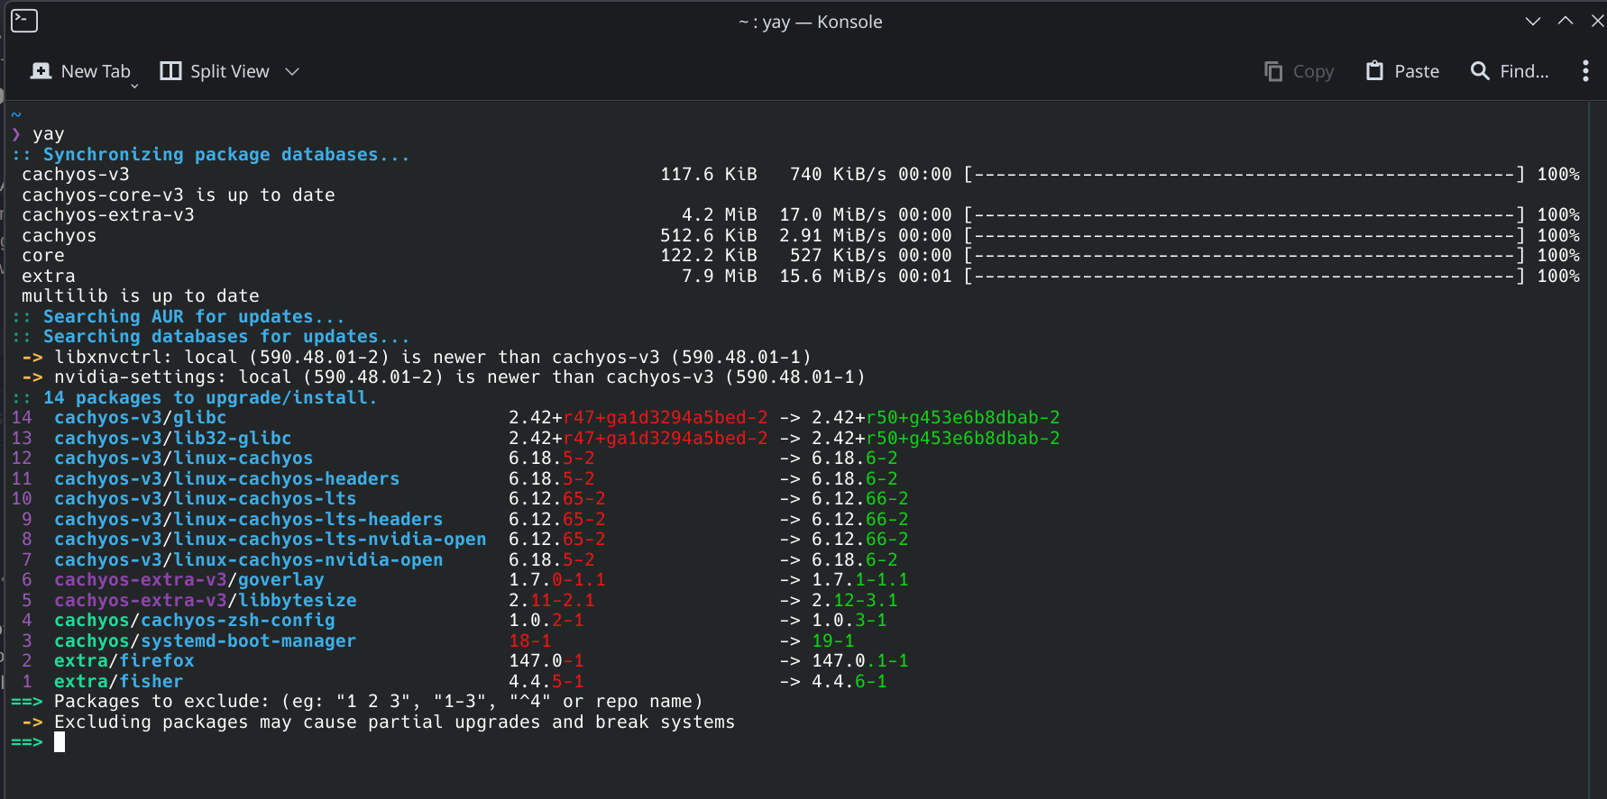Viewport: 1607px width, 799px height.
Task: Toggle Split View
Action: (x=215, y=71)
